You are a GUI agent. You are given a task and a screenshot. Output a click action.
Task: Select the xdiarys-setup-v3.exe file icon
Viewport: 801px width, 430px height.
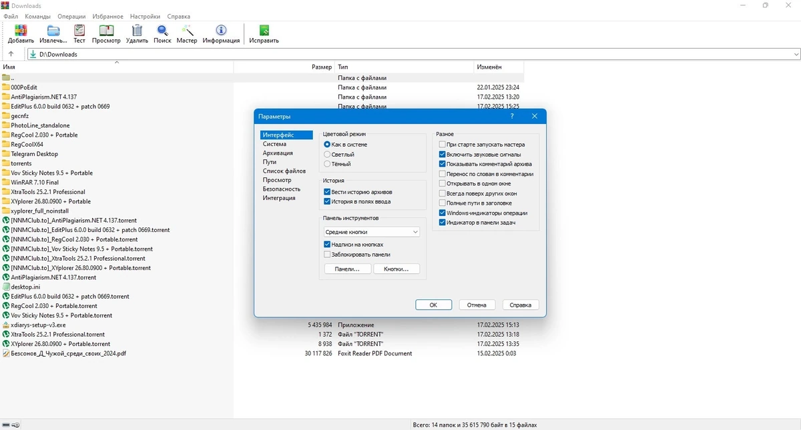click(x=6, y=325)
